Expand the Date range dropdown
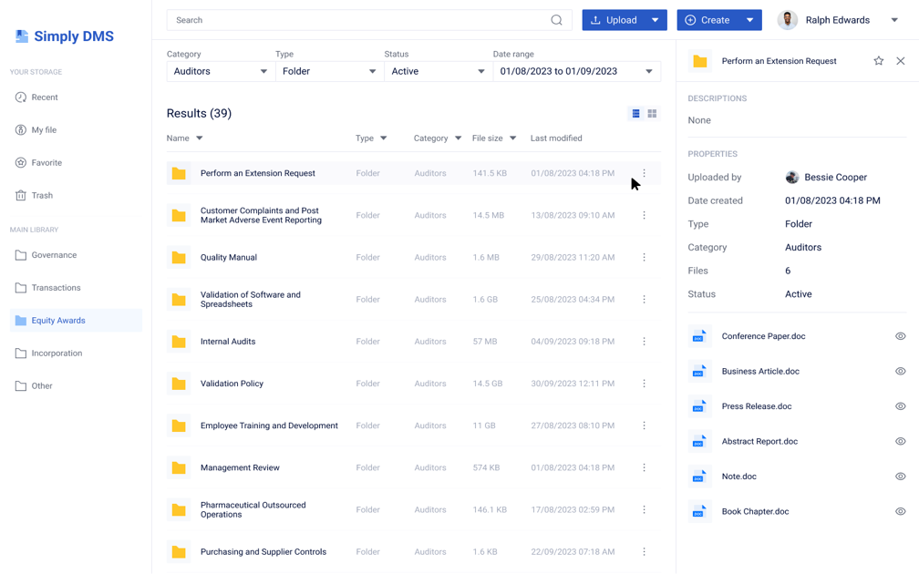 575,71
